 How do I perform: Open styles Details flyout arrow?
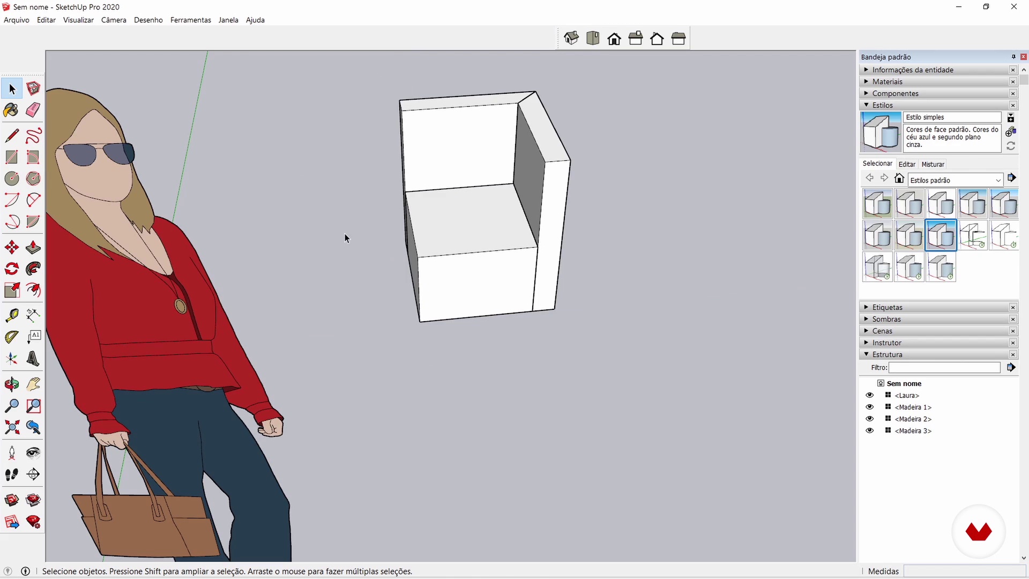[1011, 178]
